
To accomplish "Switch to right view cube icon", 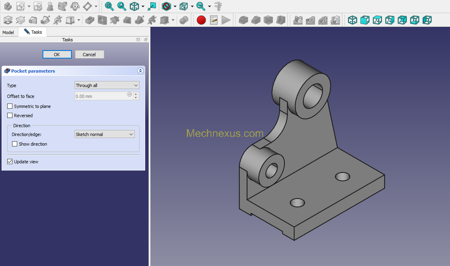I will [390, 20].
